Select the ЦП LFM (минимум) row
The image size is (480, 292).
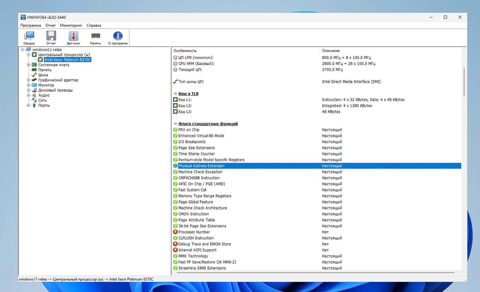click(317, 58)
